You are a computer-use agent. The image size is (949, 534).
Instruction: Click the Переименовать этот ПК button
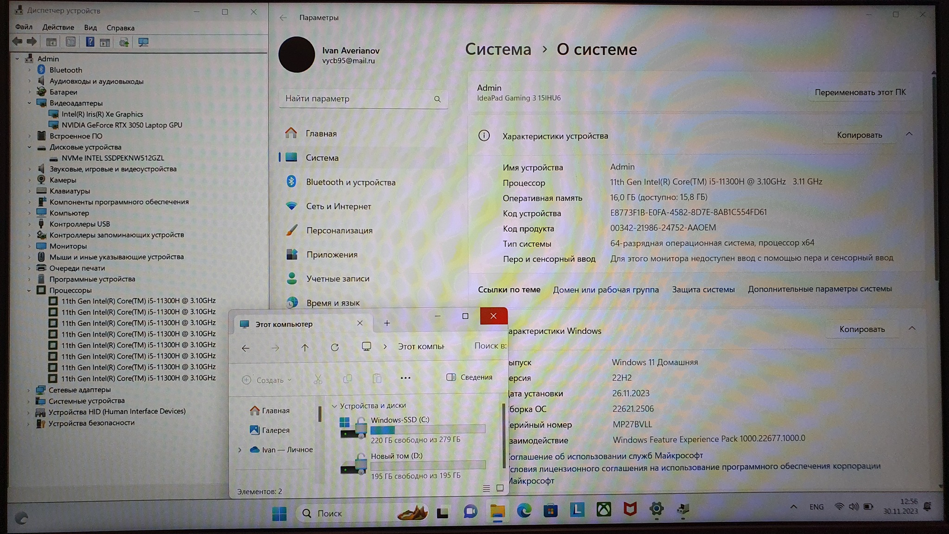[860, 92]
